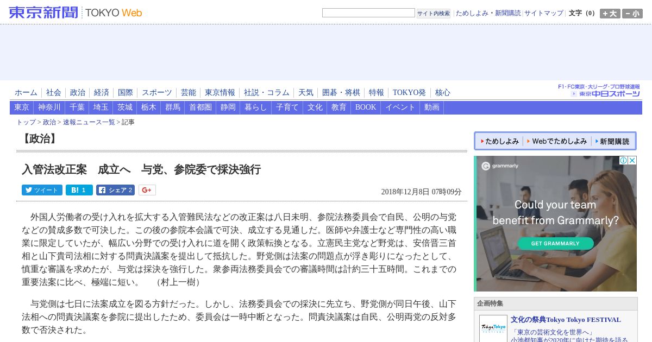Screen dimensions: 652x342
Task: Open the ad info icon on Grammarly ad
Action: [624, 161]
